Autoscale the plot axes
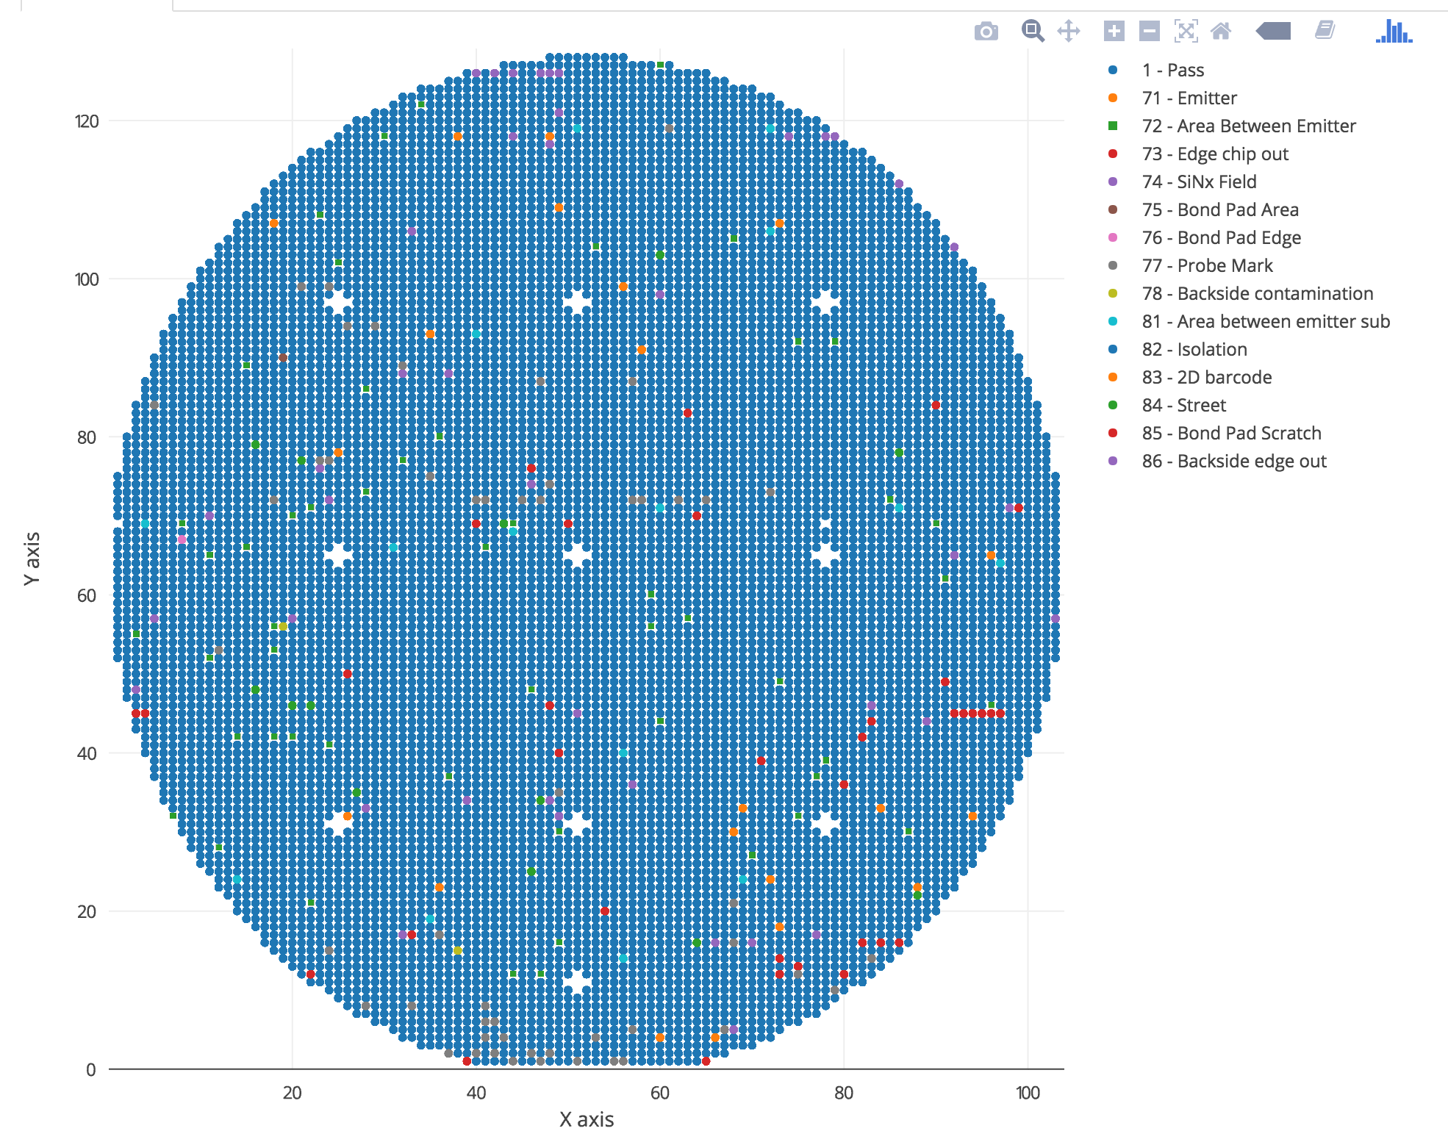This screenshot has height=1145, width=1448. [1186, 31]
